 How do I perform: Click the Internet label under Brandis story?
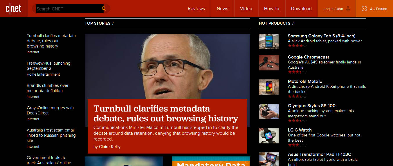[x=33, y=97]
